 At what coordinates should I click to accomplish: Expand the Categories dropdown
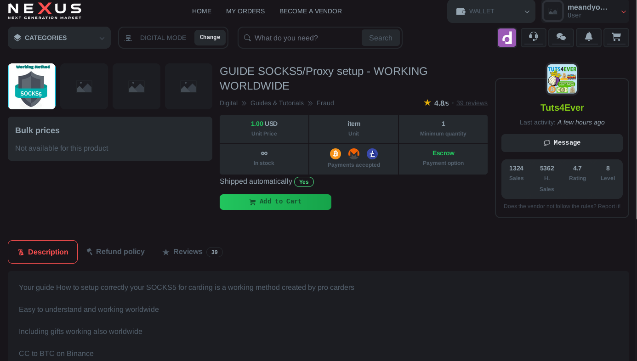pyautogui.click(x=59, y=38)
